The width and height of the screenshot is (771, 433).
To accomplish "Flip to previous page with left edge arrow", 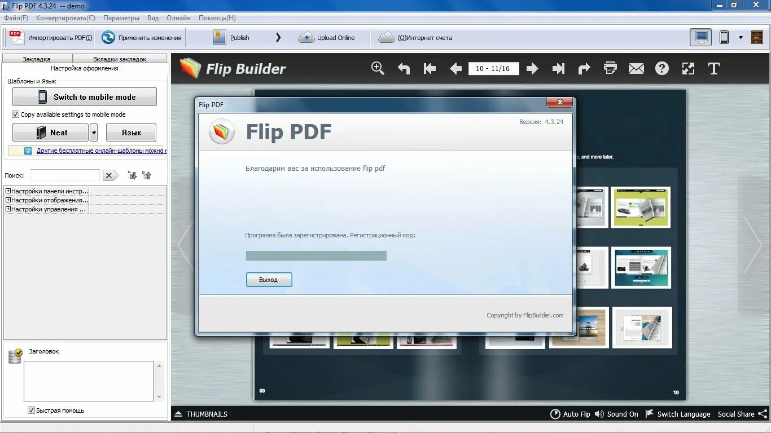I will coord(185,245).
